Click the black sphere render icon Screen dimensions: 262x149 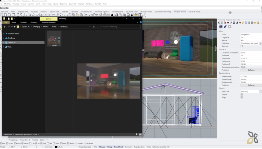[112, 15]
